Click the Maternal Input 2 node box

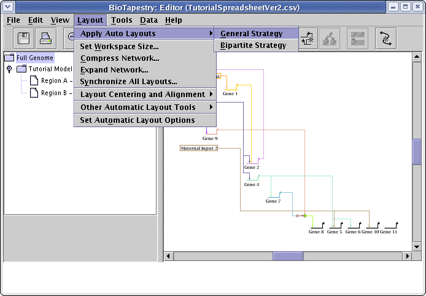click(x=199, y=148)
